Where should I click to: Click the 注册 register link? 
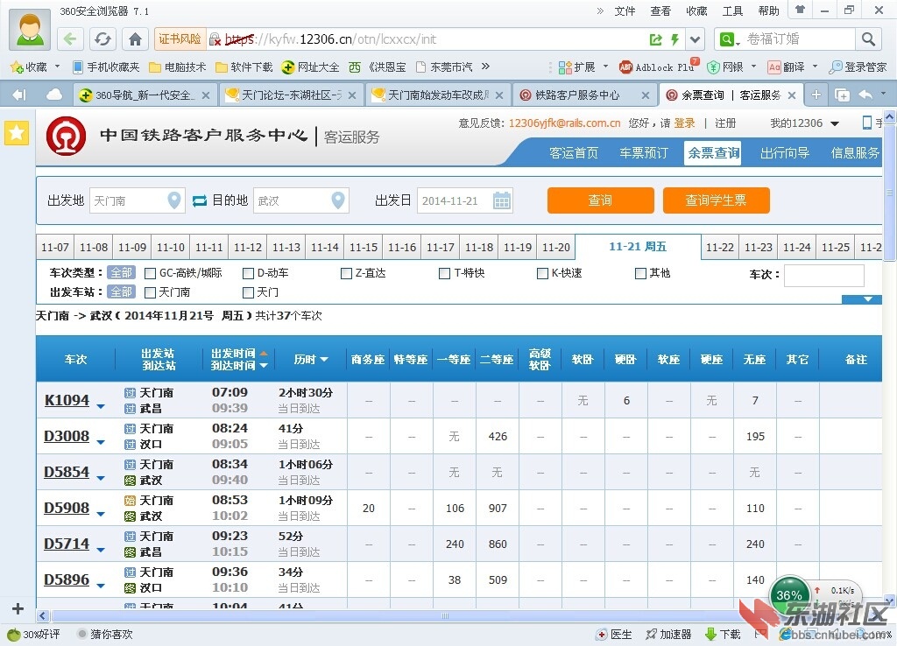725,123
